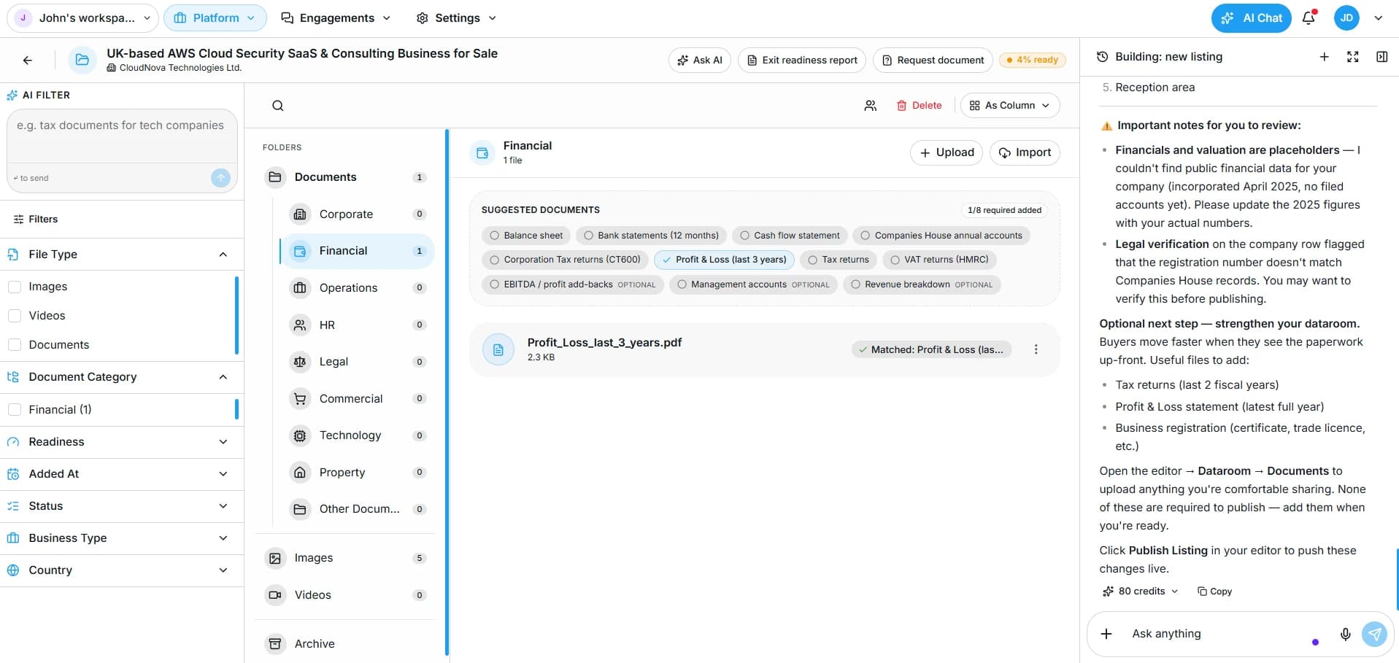1399x663 pixels.
Task: Open chat history clock icon
Action: [1103, 57]
